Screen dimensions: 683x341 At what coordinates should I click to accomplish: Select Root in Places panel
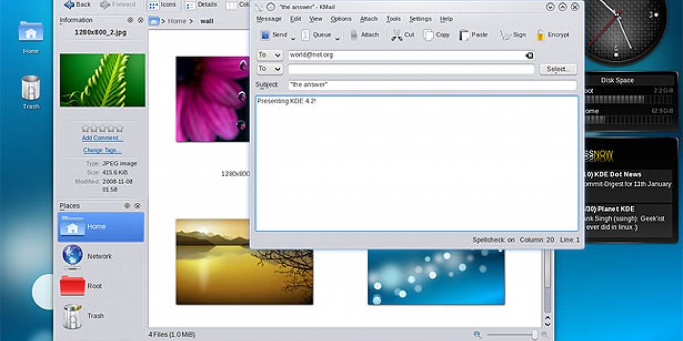[x=101, y=286]
